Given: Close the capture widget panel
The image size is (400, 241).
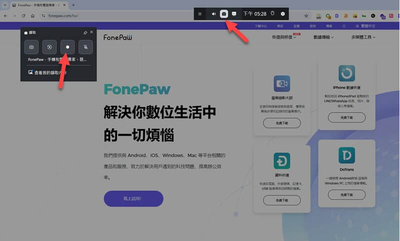Looking at the screenshot, I should (x=91, y=32).
